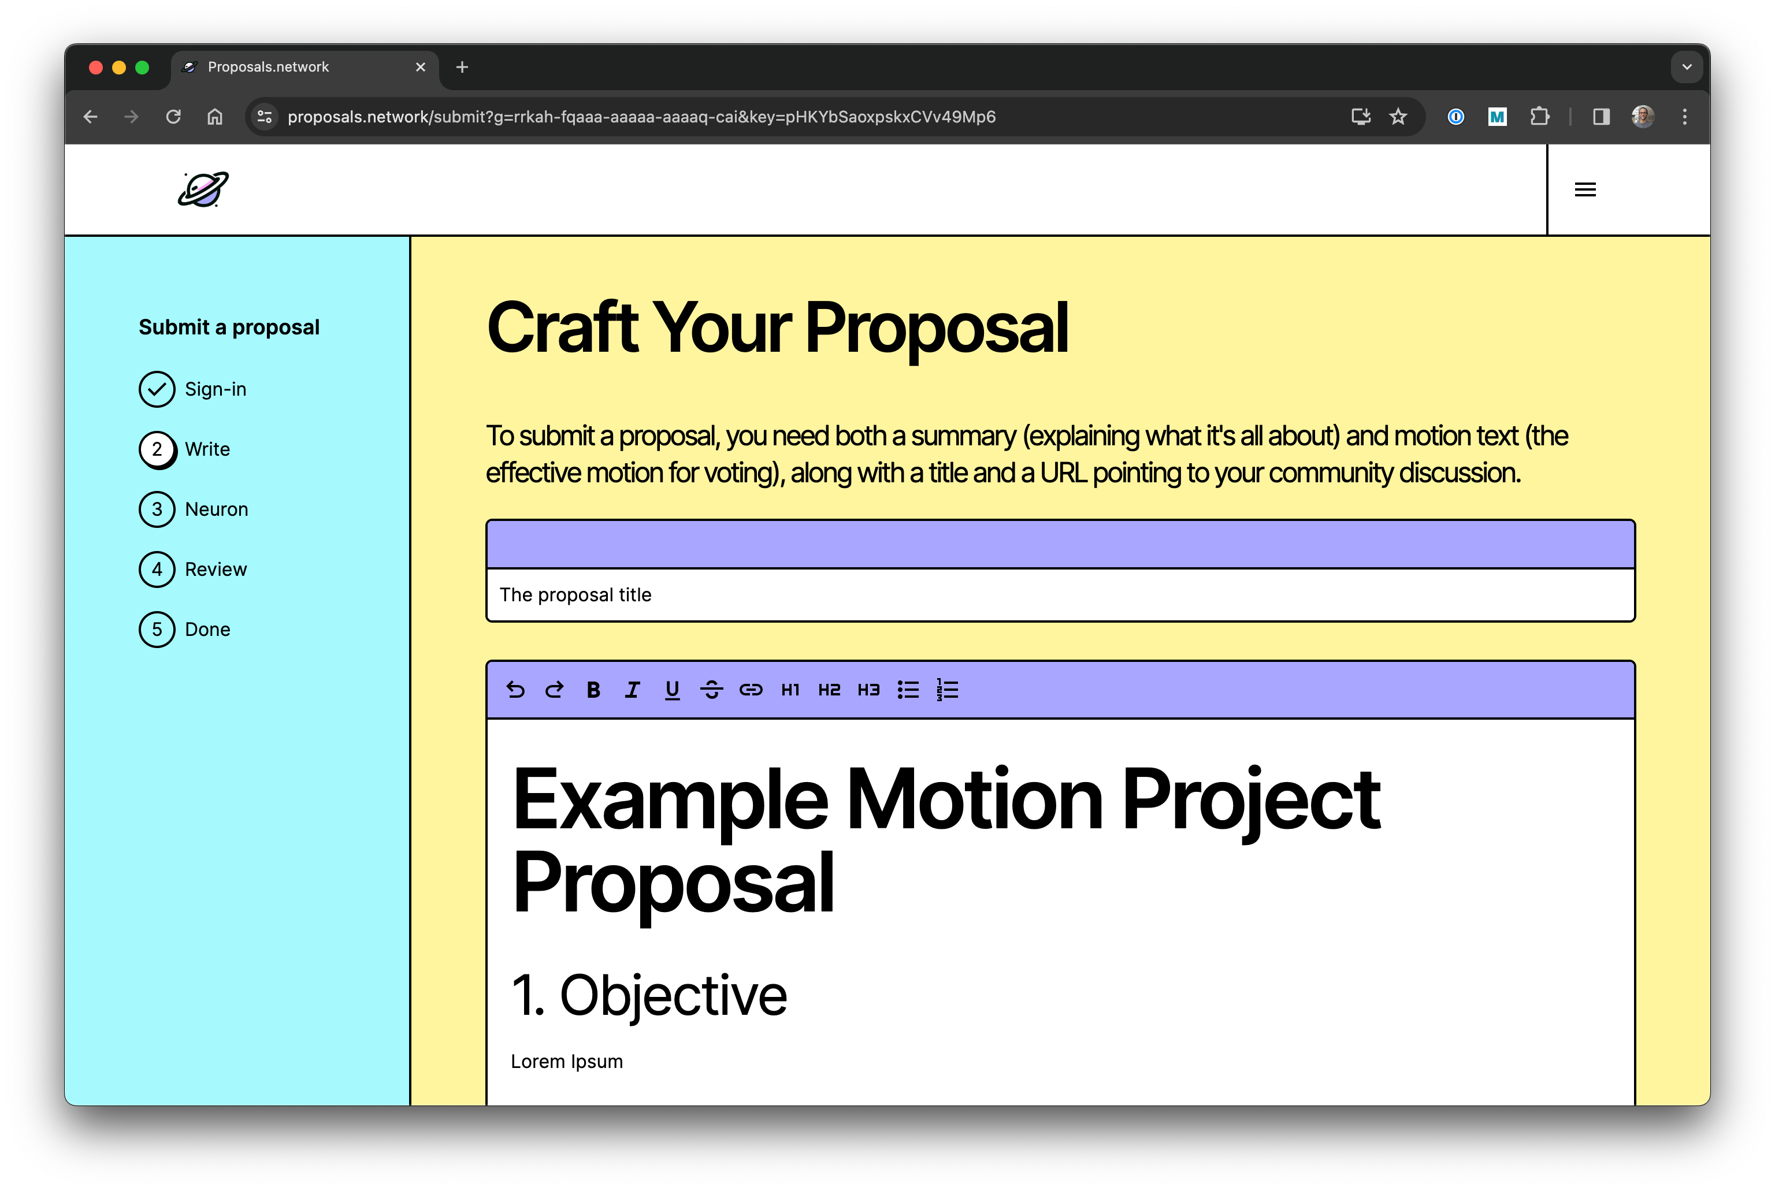The height and width of the screenshot is (1191, 1775).
Task: Toggle underline formatting in the editor
Action: pos(672,690)
